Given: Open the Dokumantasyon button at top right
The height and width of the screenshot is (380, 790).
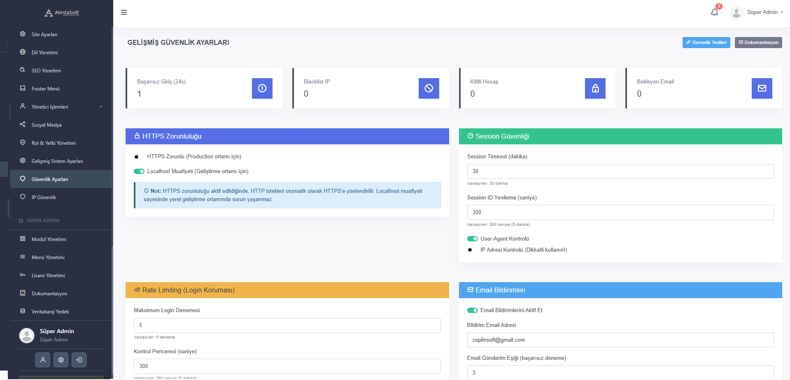Looking at the screenshot, I should coord(758,42).
